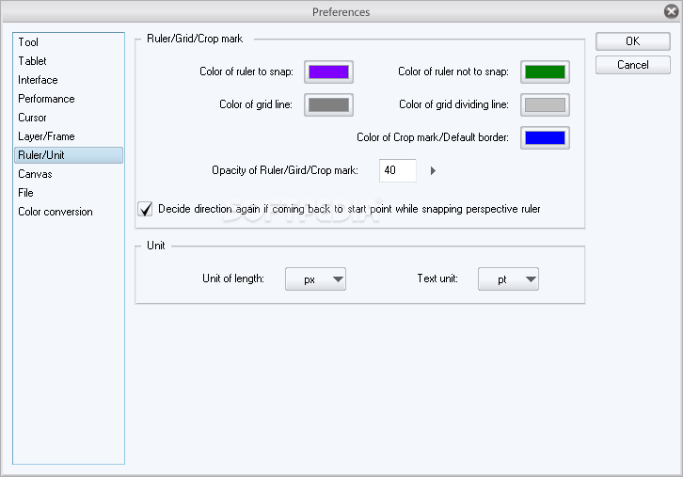
Task: Switch to Canvas preferences
Action: [x=69, y=174]
